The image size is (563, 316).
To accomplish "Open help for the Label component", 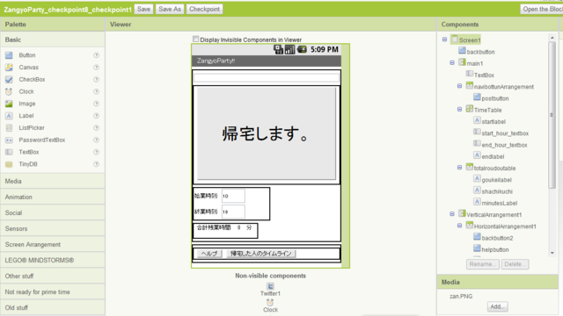I will pyautogui.click(x=96, y=116).
